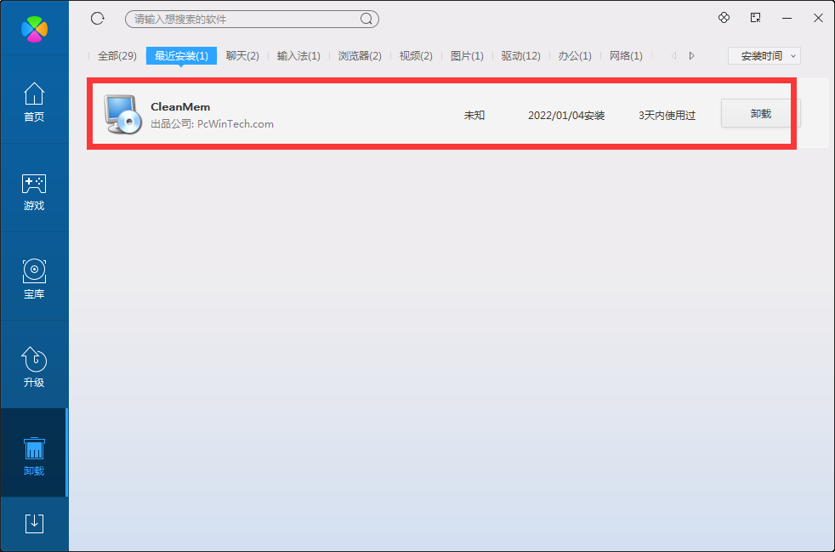Open the download manager icon at sidebar bottom
This screenshot has width=835, height=552.
click(34, 523)
